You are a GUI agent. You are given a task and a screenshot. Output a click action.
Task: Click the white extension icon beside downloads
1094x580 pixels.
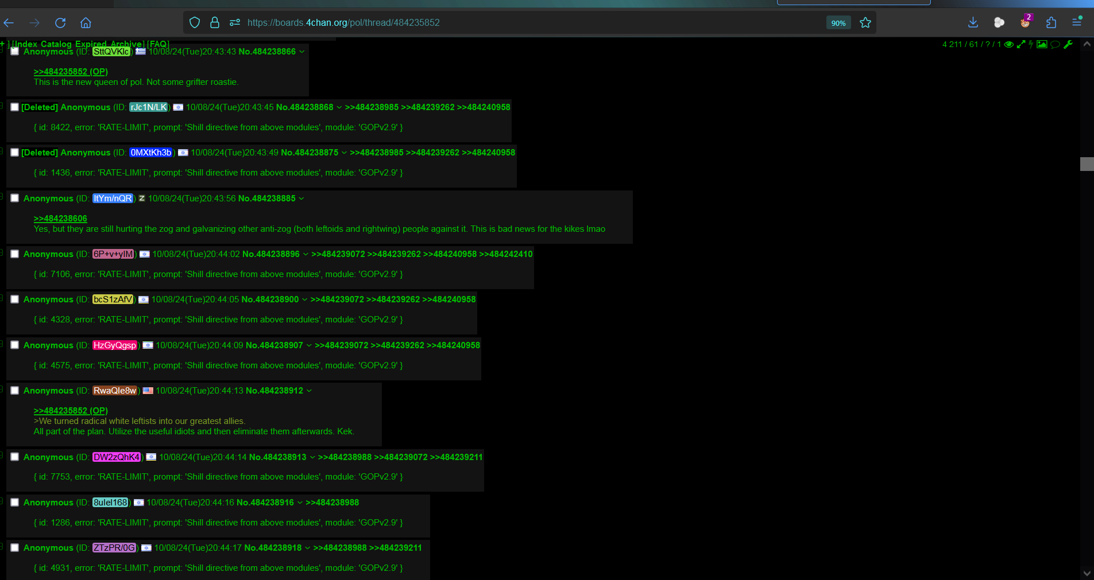[x=999, y=22]
